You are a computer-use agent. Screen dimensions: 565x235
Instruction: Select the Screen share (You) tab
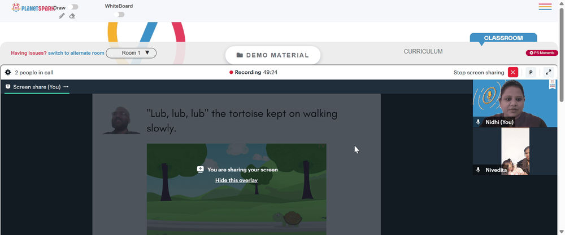pos(37,87)
